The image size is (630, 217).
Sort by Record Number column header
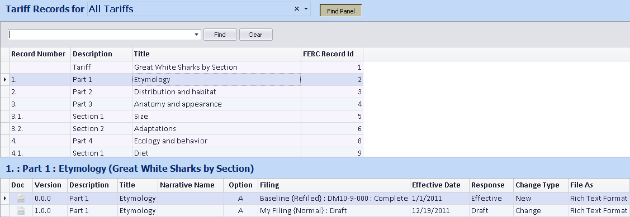pos(40,54)
